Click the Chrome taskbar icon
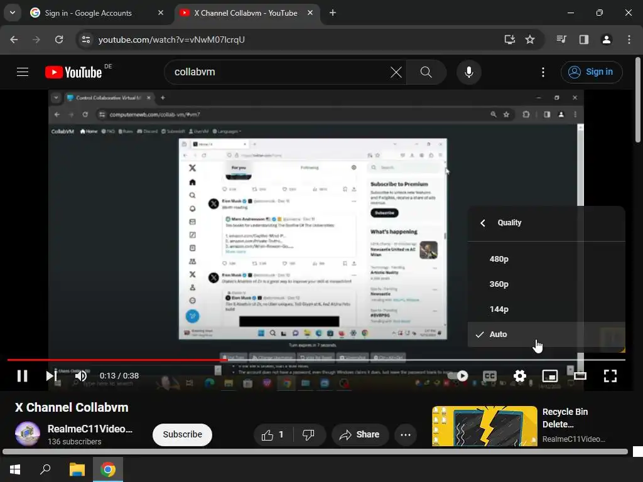 [x=108, y=469]
